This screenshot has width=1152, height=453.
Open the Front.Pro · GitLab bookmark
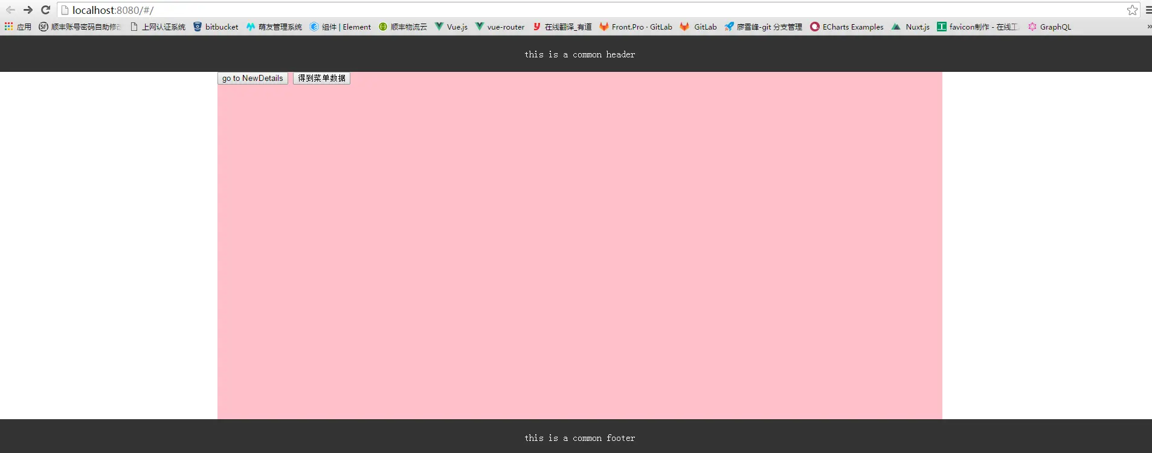click(636, 27)
